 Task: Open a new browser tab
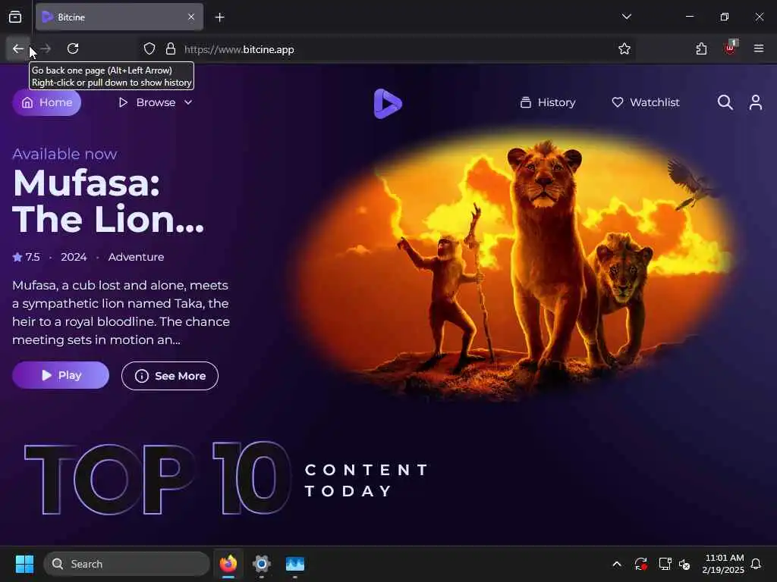point(220,17)
